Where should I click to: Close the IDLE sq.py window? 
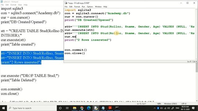tap(194, 3)
